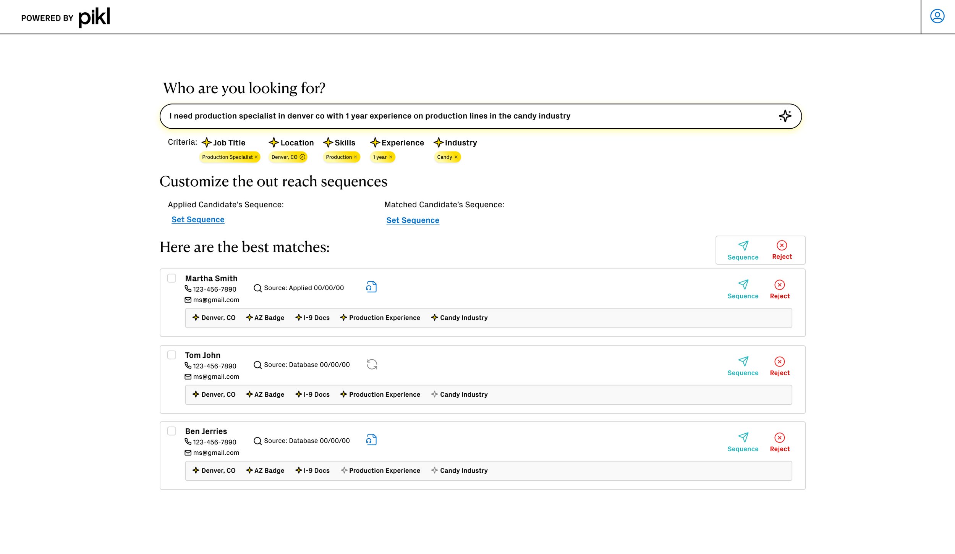
Task: Click Sequence icon for Martha Smith
Action: (x=743, y=284)
